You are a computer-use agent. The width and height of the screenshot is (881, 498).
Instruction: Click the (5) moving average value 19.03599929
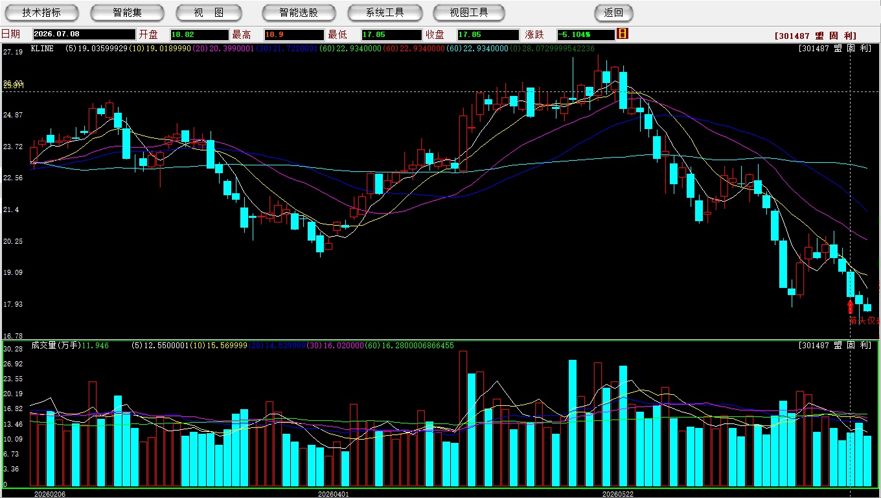coord(97,49)
